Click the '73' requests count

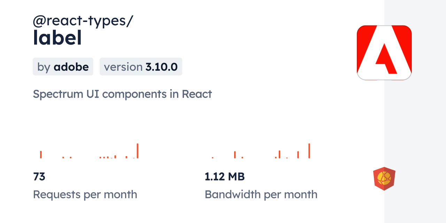click(x=39, y=177)
